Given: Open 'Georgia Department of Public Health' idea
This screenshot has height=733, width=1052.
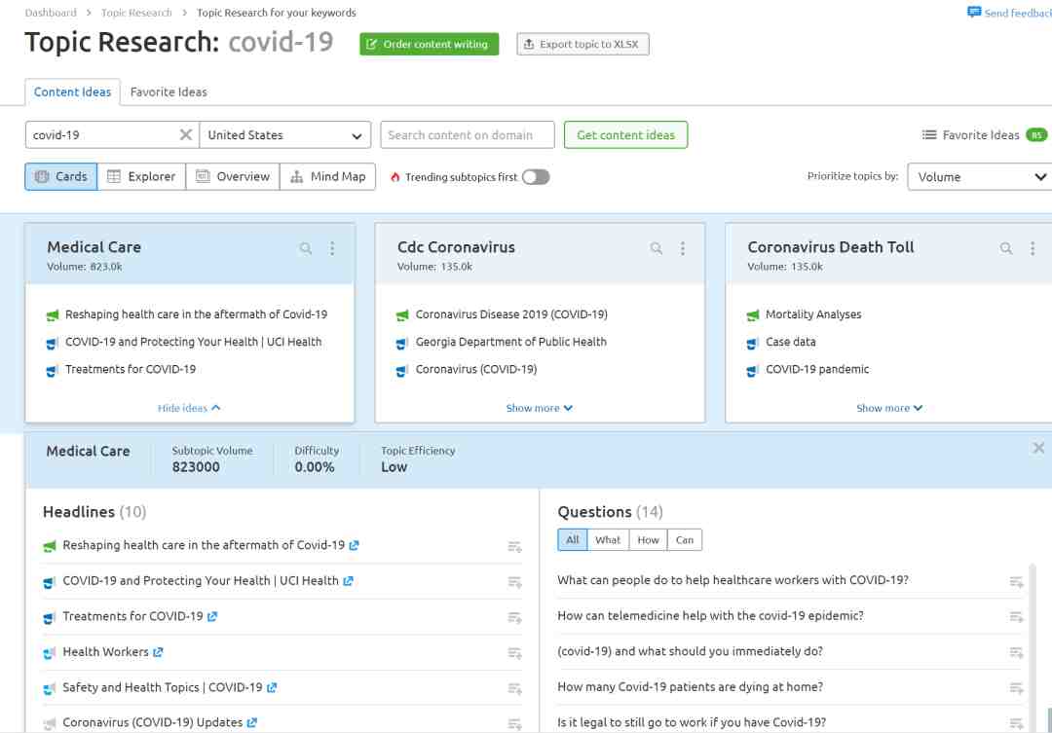Looking at the screenshot, I should click(510, 342).
